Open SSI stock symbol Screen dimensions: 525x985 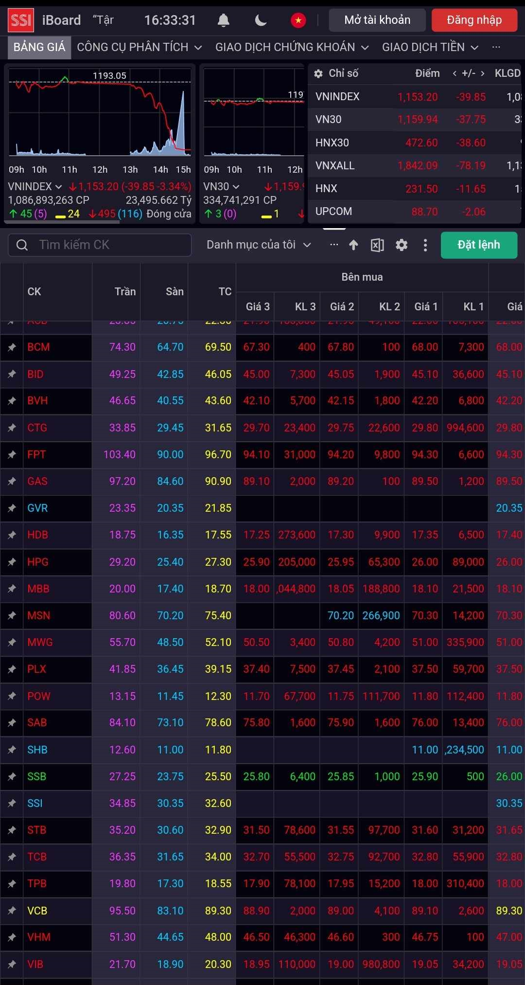click(35, 803)
